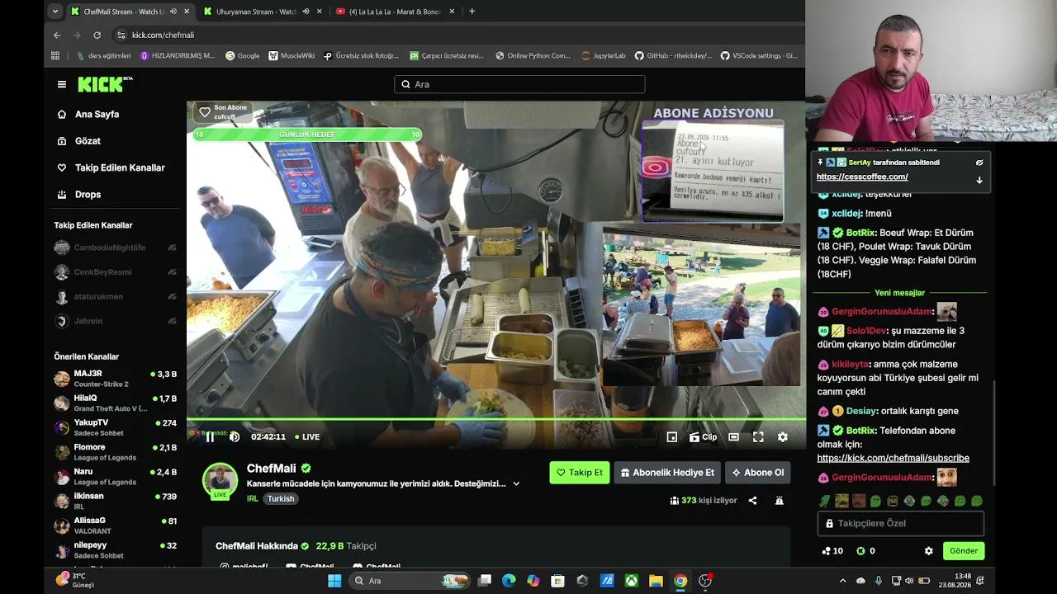The height and width of the screenshot is (594, 1057).
Task: Go back to previous page
Action: tap(57, 35)
